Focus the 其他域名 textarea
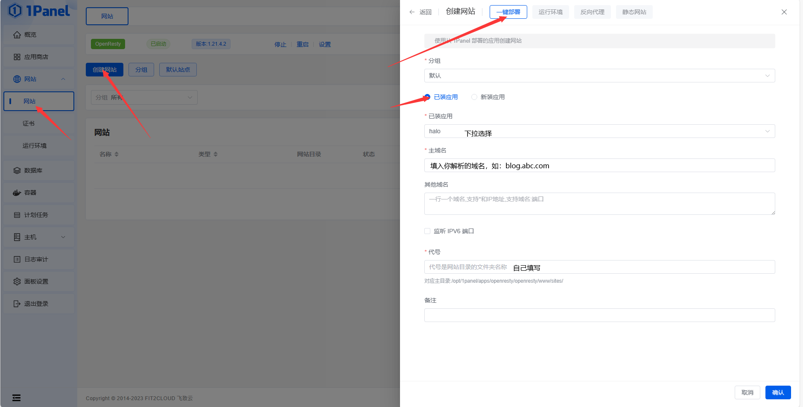Screen dimensions: 803x407 point(599,204)
